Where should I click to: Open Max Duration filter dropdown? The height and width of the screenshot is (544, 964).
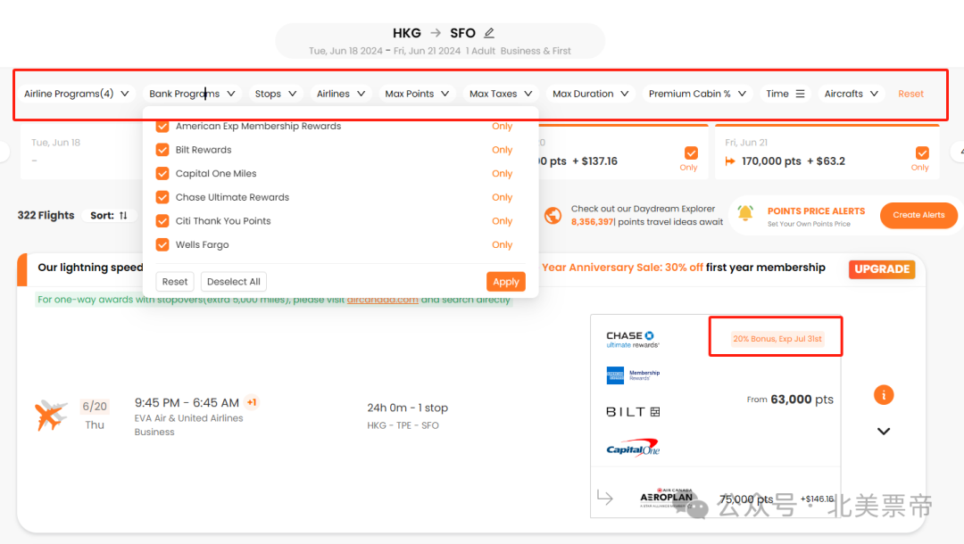(x=590, y=94)
